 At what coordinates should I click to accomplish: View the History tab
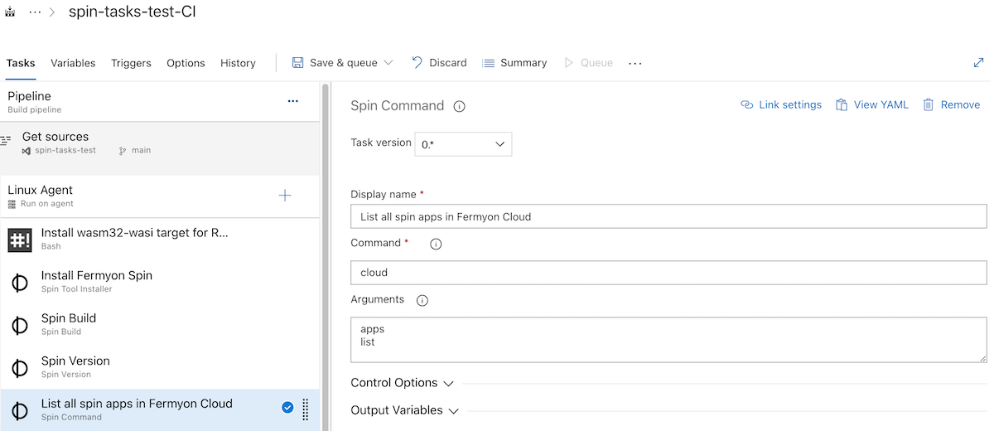238,63
